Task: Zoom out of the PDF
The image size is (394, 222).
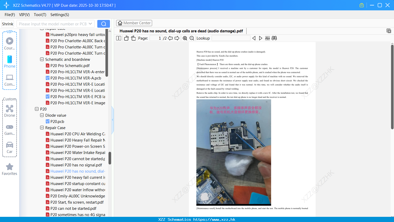Action: (192, 38)
